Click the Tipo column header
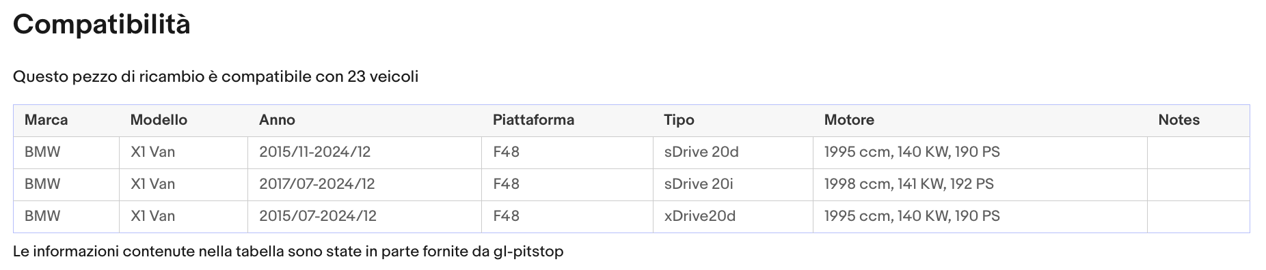The image size is (1266, 270). (x=733, y=121)
